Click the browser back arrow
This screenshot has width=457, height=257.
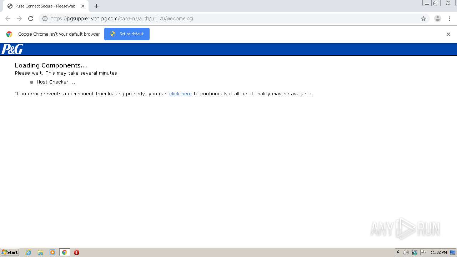8,19
